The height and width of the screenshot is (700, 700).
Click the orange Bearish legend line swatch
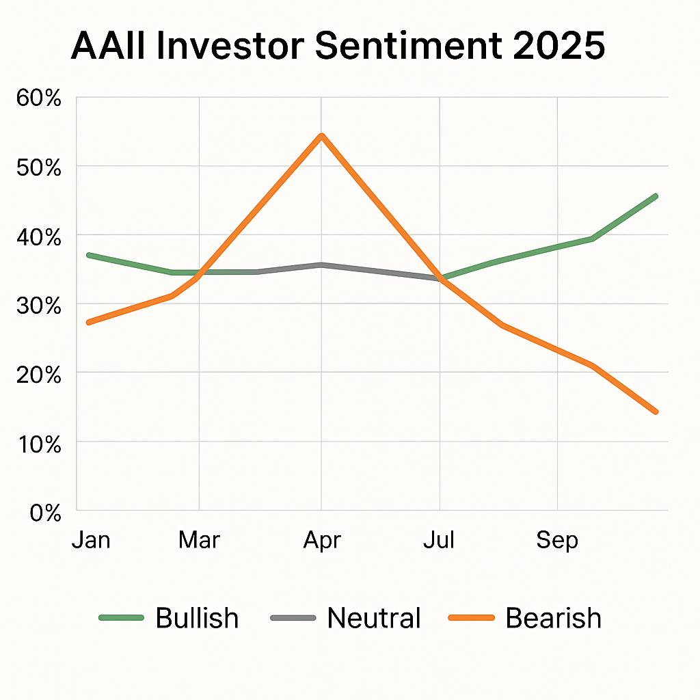[471, 618]
